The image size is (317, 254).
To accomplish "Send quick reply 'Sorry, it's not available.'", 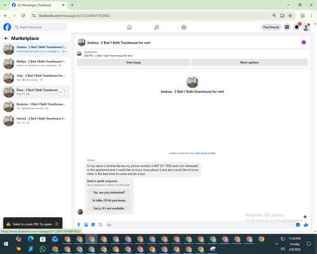I will (x=109, y=208).
